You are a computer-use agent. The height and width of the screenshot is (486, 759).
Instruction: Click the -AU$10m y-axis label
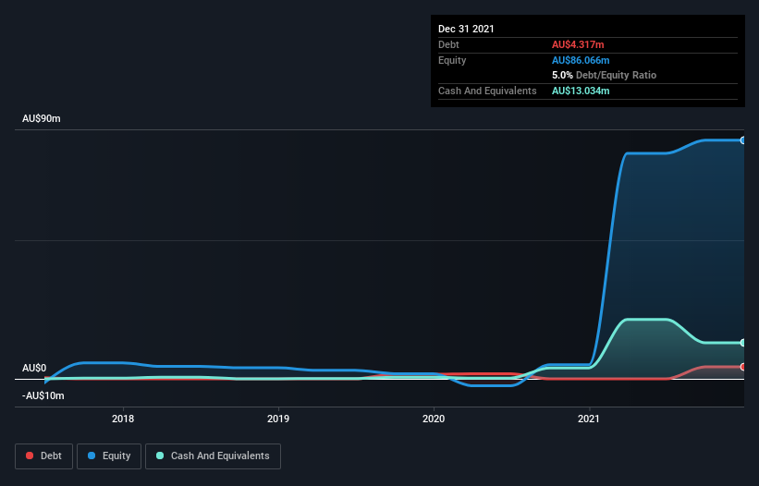[x=43, y=395]
